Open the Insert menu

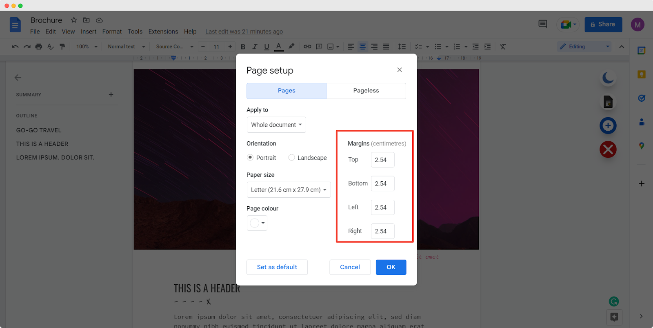coord(89,31)
